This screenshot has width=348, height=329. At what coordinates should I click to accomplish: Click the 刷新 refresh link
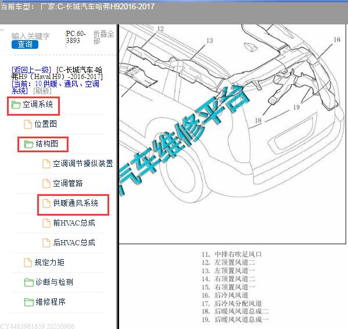tap(42, 91)
